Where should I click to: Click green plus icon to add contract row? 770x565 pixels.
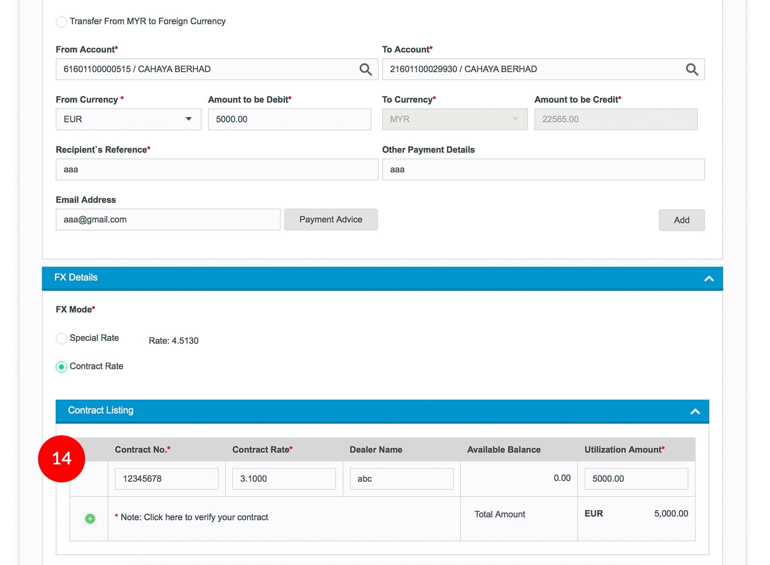[90, 519]
